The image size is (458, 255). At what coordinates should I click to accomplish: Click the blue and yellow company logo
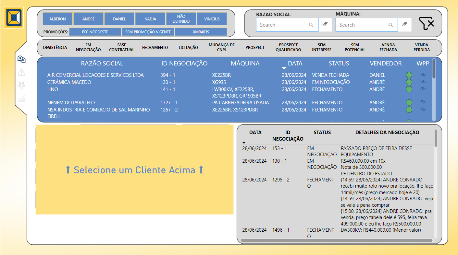click(14, 18)
